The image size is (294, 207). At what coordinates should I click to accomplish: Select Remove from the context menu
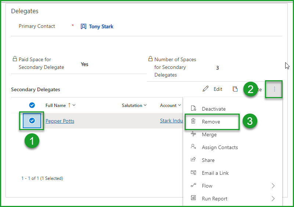[x=211, y=122]
